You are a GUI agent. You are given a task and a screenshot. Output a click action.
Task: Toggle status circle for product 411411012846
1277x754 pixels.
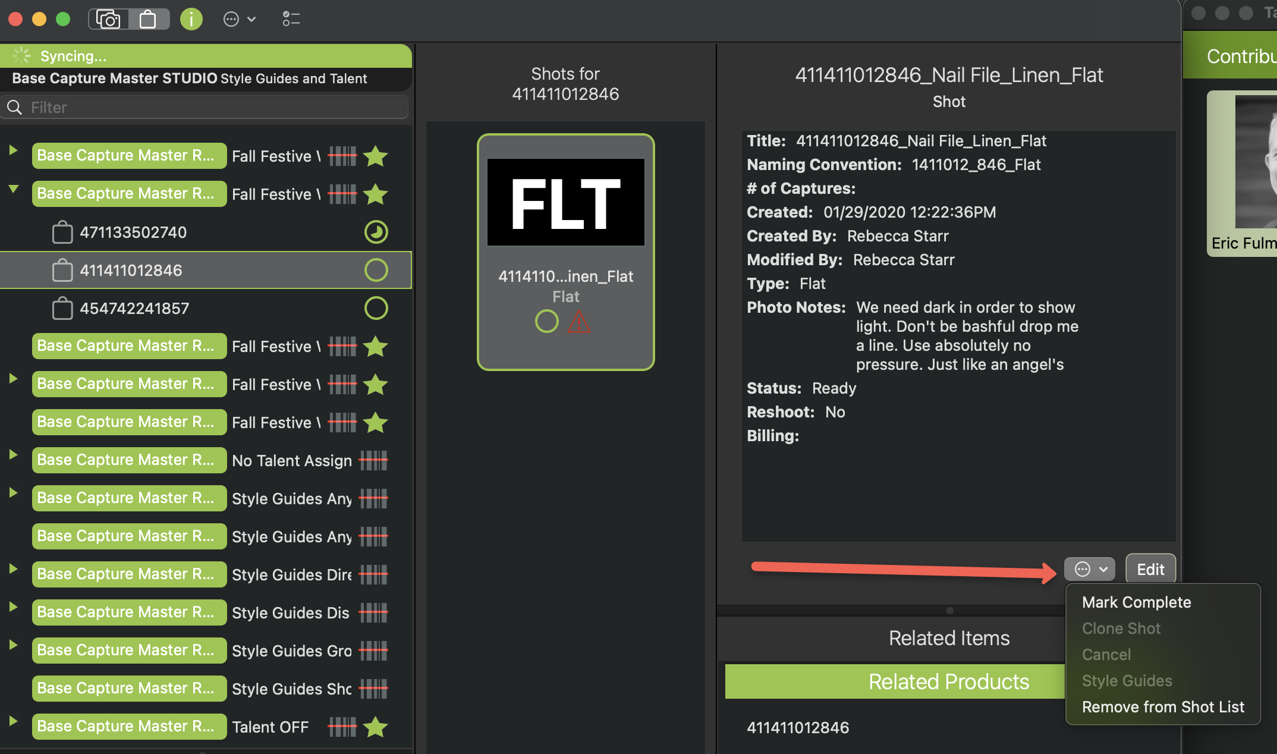376,271
